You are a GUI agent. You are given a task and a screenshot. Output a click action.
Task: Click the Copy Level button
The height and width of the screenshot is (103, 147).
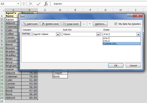pyautogui.click(x=71, y=24)
